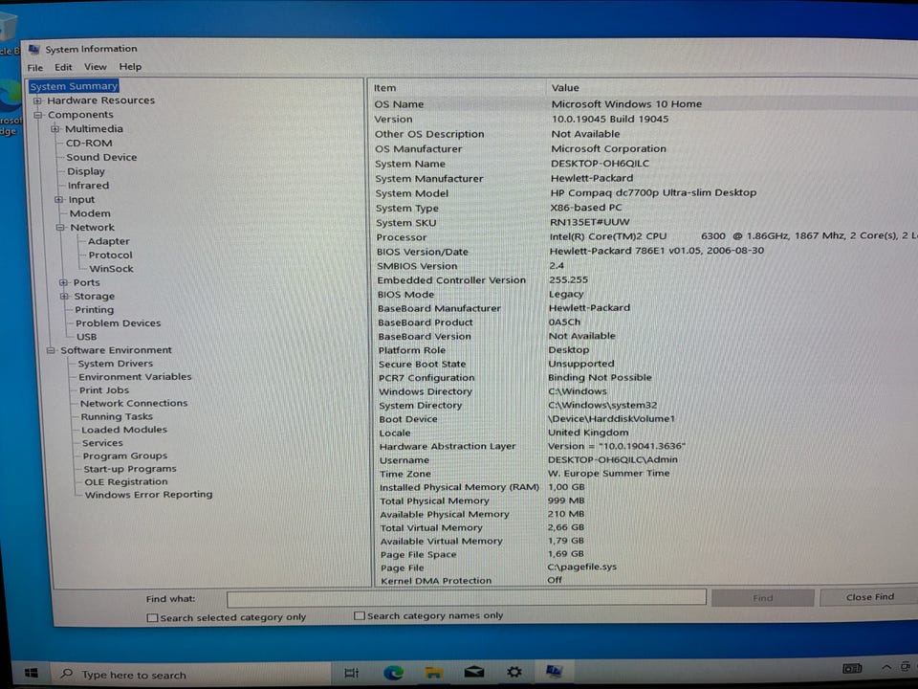Viewport: 918px width, 689px height.
Task: Open the View menu
Action: (96, 67)
